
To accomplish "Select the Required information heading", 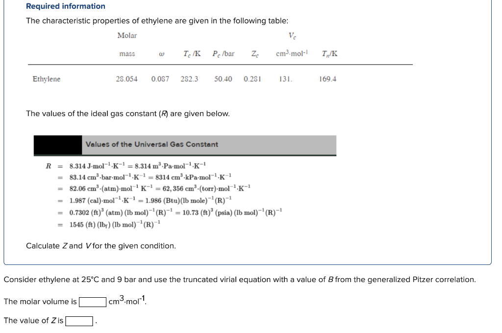I will (65, 6).
